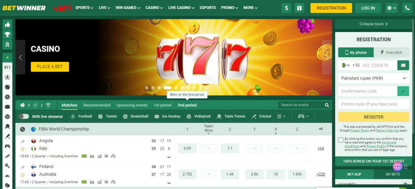Open the +228 more markets link
Screen dimensions: 415x189
click(321, 174)
